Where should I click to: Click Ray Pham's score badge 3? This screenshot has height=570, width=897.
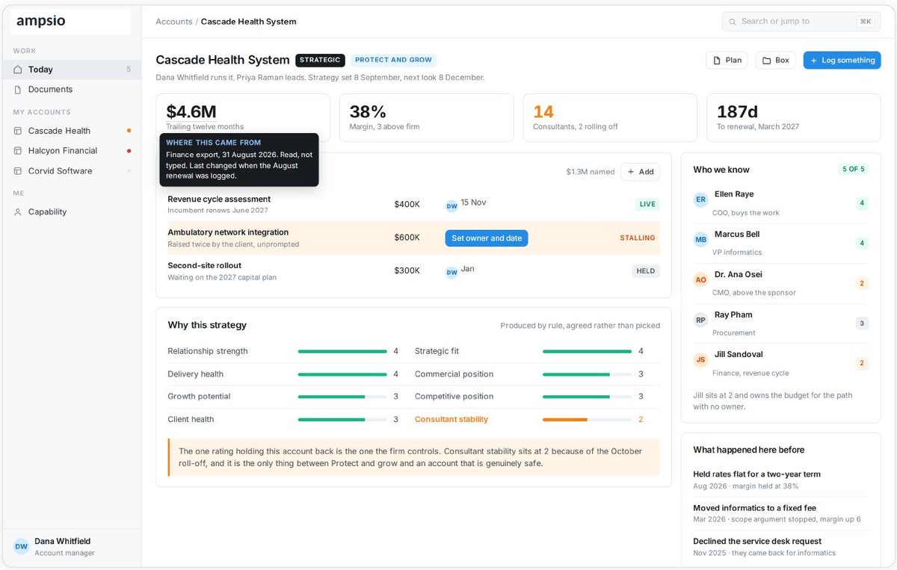coord(862,323)
